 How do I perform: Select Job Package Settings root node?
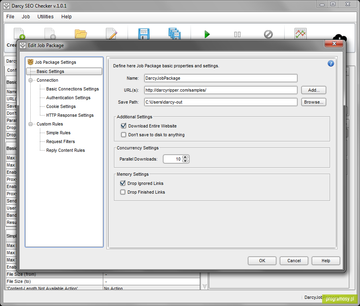55,62
